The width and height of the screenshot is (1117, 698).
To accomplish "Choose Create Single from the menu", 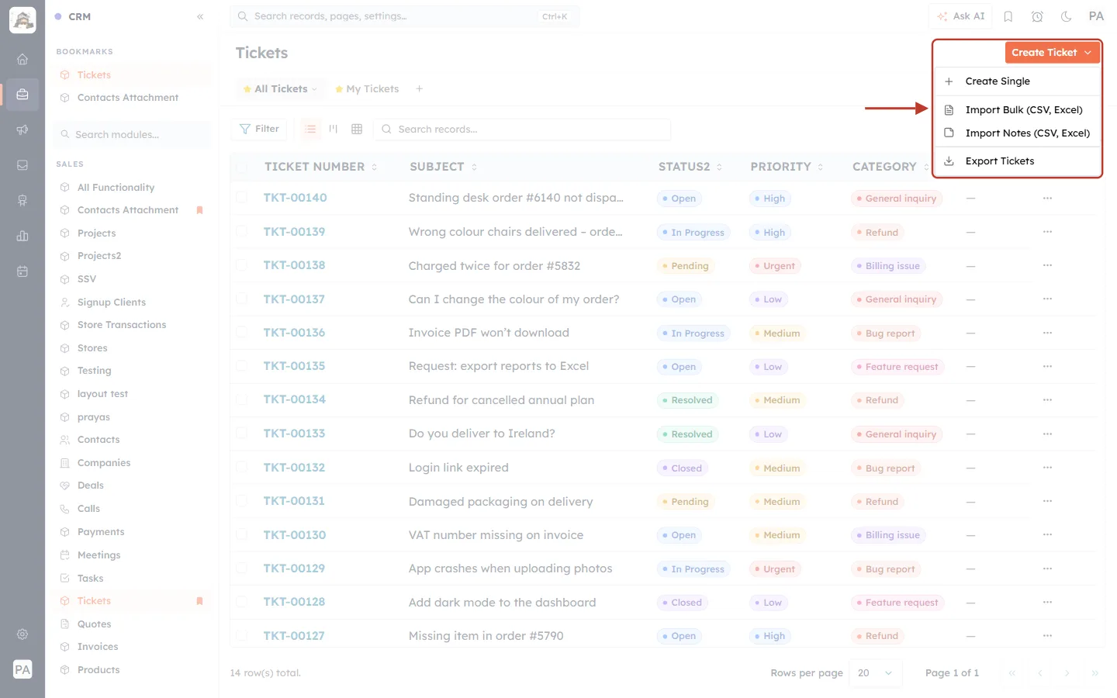I will click(1018, 81).
